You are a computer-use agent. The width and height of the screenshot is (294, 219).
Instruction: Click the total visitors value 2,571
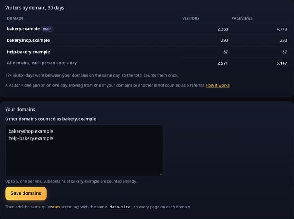coord(222,63)
